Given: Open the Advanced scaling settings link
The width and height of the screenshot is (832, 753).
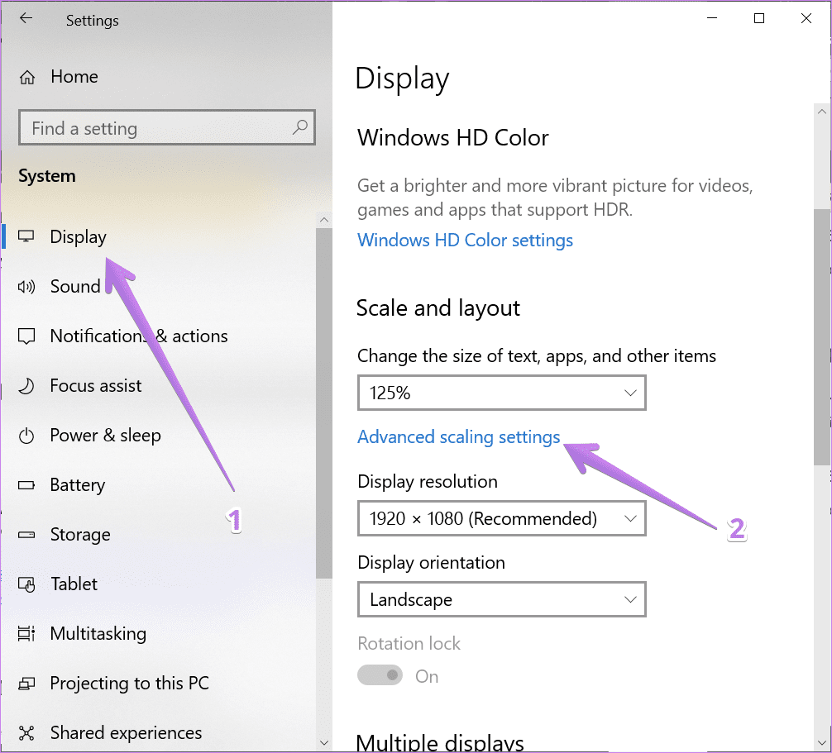Looking at the screenshot, I should [x=459, y=437].
